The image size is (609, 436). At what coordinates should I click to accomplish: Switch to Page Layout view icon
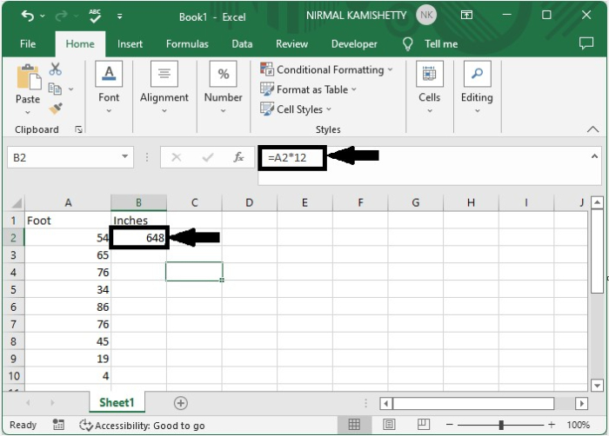[389, 425]
